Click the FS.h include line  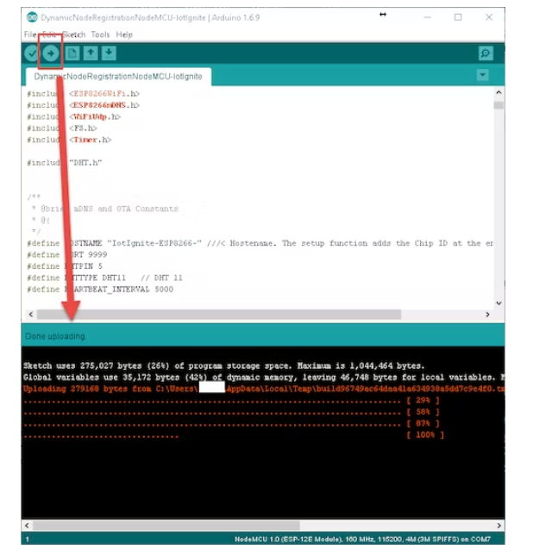[x=62, y=128]
